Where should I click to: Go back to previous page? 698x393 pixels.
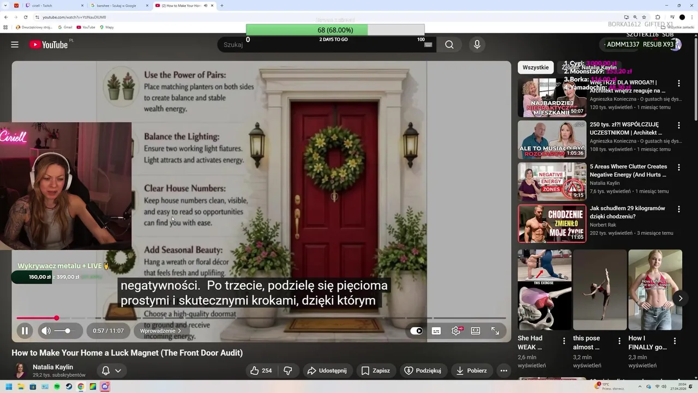point(6,17)
